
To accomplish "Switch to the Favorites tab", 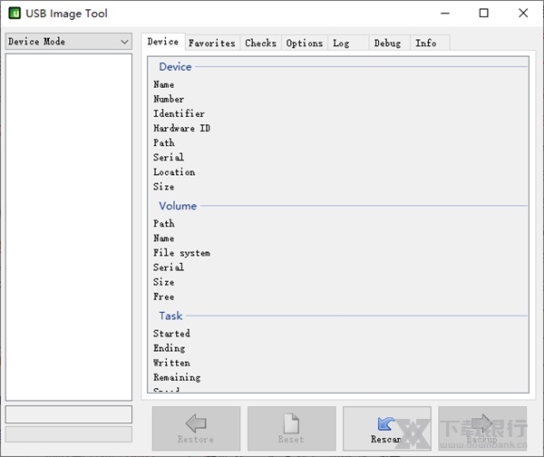I will (211, 43).
